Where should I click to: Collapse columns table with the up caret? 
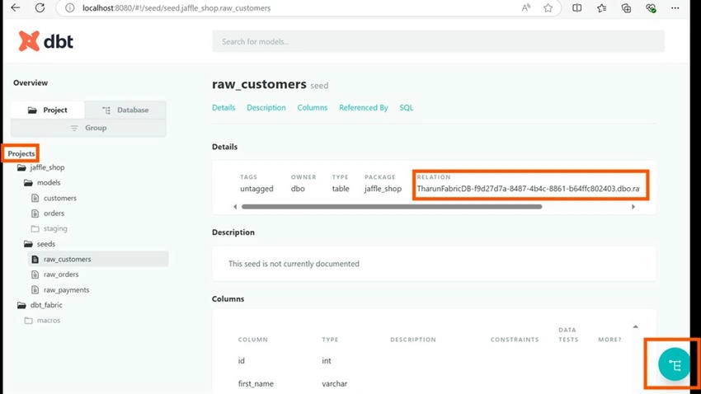635,327
